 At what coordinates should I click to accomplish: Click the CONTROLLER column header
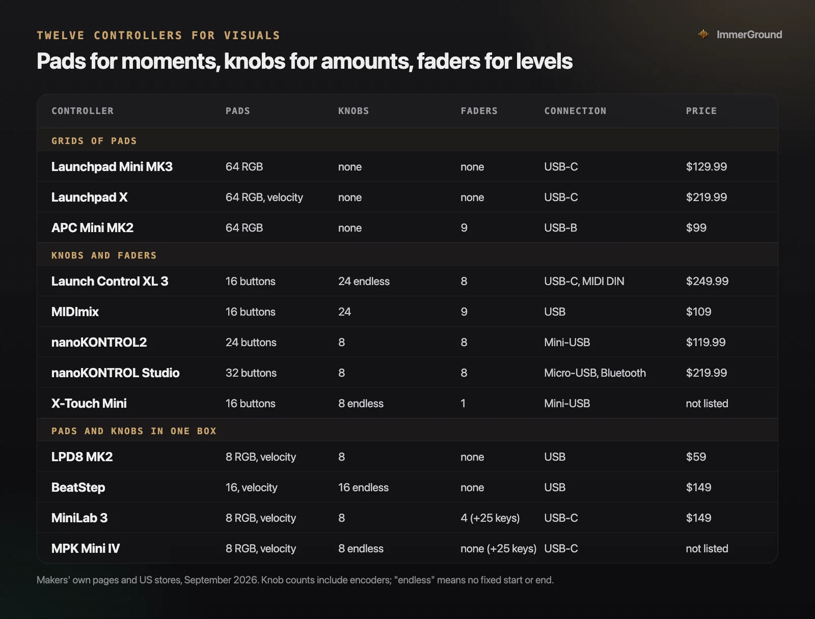83,111
